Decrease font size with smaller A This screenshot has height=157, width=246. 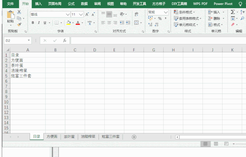pyautogui.click(x=93, y=14)
